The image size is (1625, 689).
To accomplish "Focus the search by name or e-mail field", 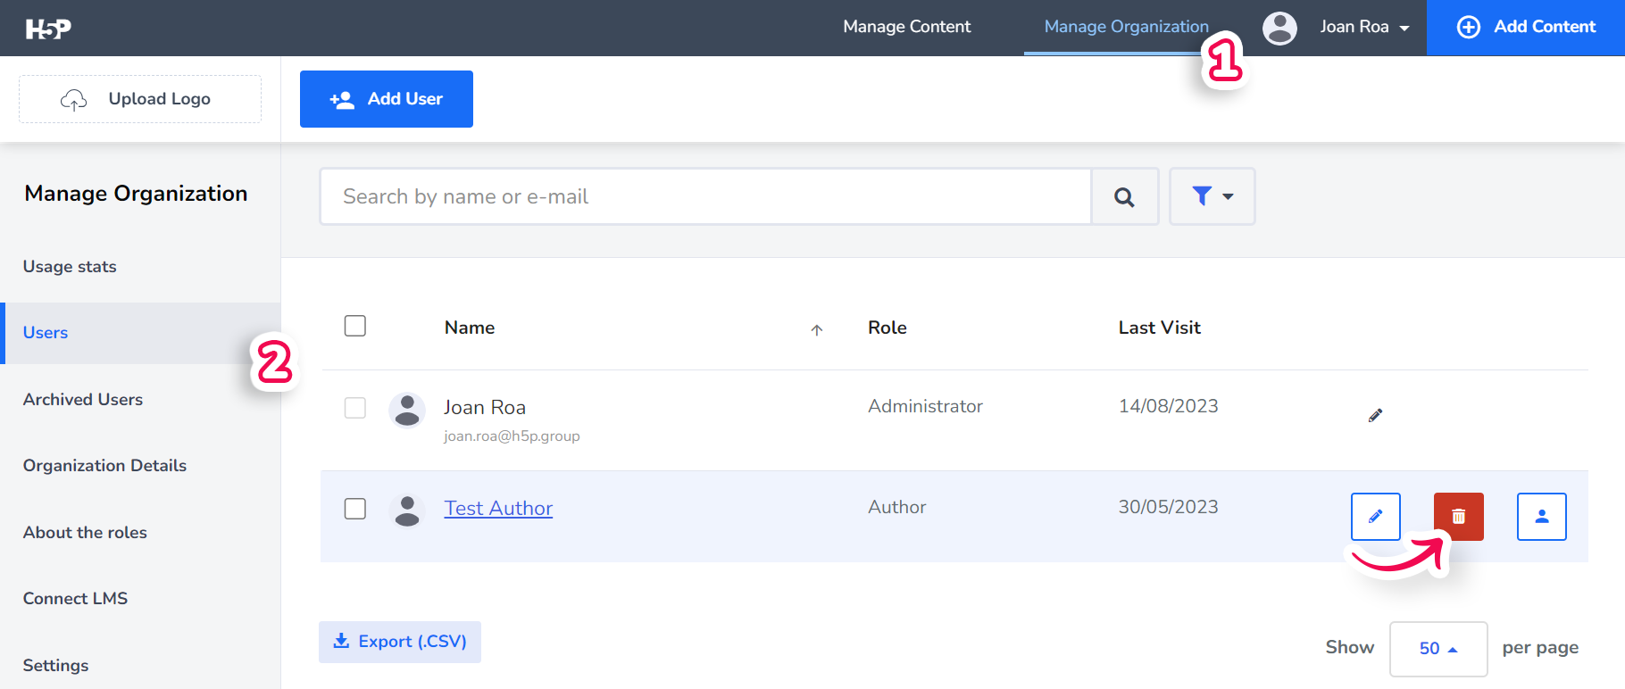I will (705, 196).
